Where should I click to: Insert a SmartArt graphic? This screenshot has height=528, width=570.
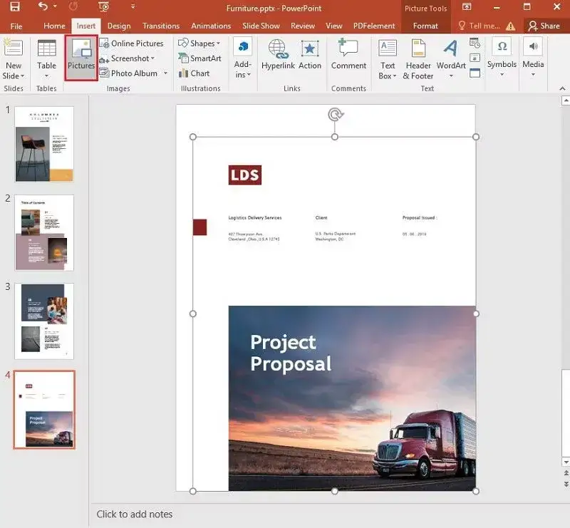(199, 58)
